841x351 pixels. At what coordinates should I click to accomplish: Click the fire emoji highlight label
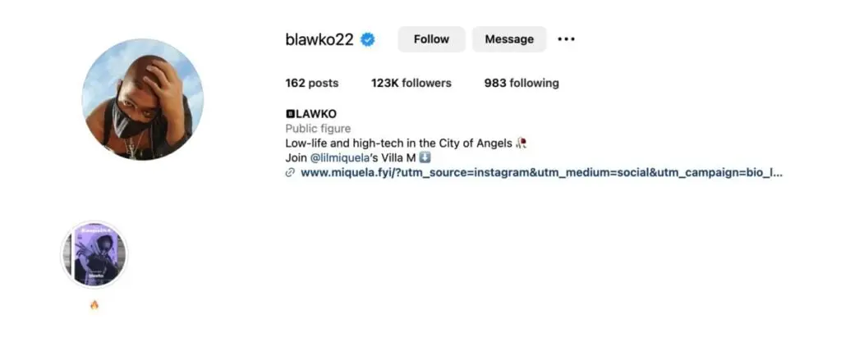94,305
